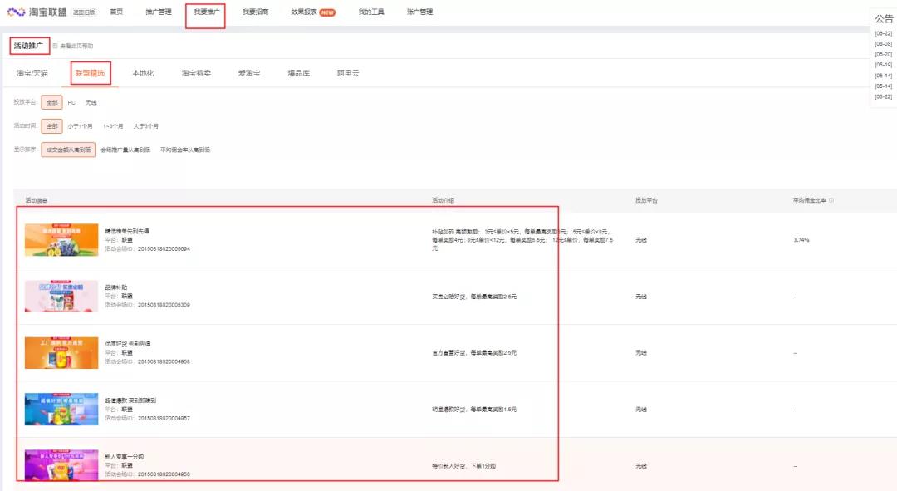Click the 活动介绍 column header
This screenshot has width=897, height=491.
tap(443, 200)
